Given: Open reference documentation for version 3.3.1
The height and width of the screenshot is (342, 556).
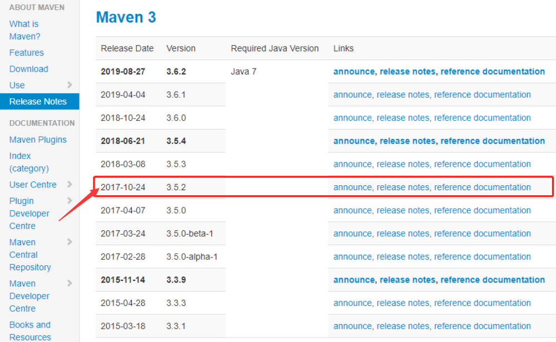Looking at the screenshot, I should pyautogui.click(x=483, y=326).
